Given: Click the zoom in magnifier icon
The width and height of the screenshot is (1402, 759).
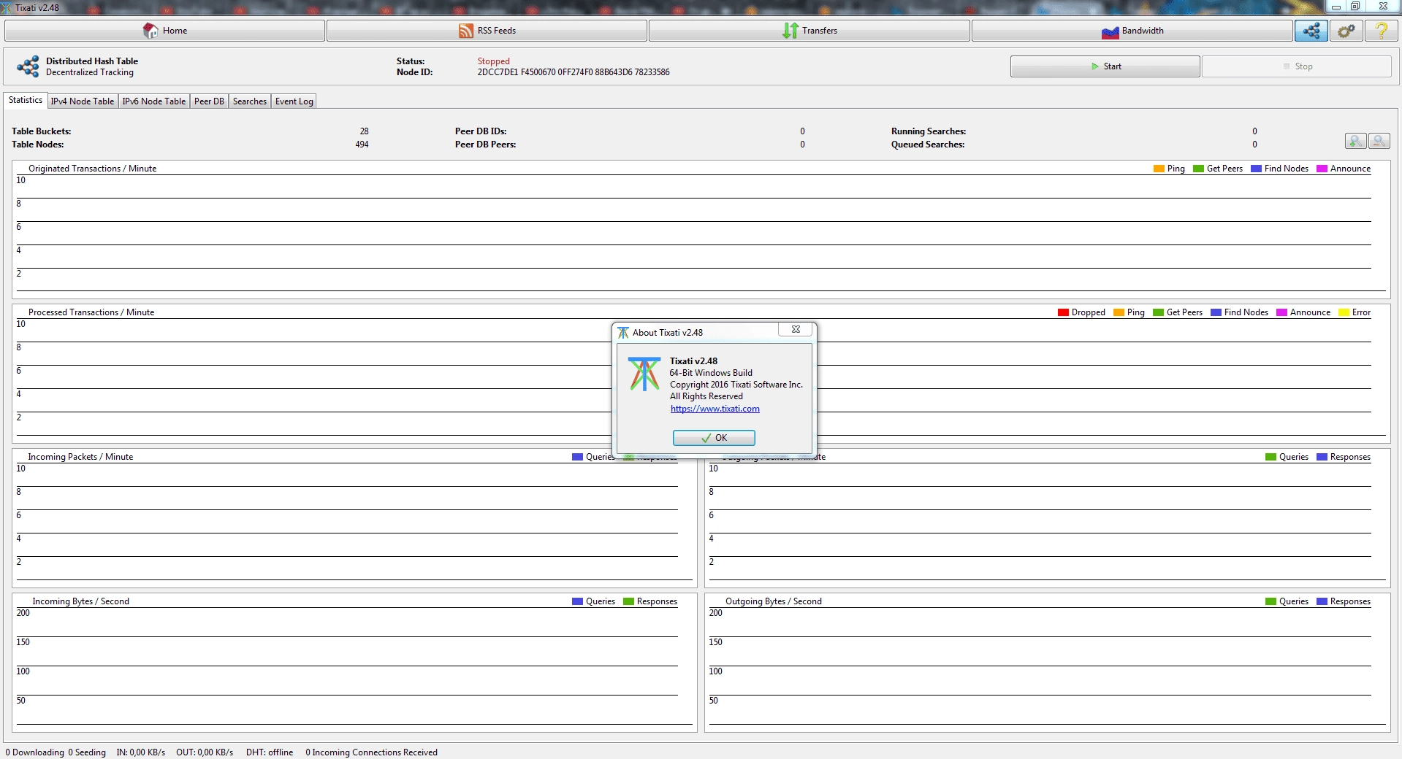Looking at the screenshot, I should pyautogui.click(x=1355, y=141).
